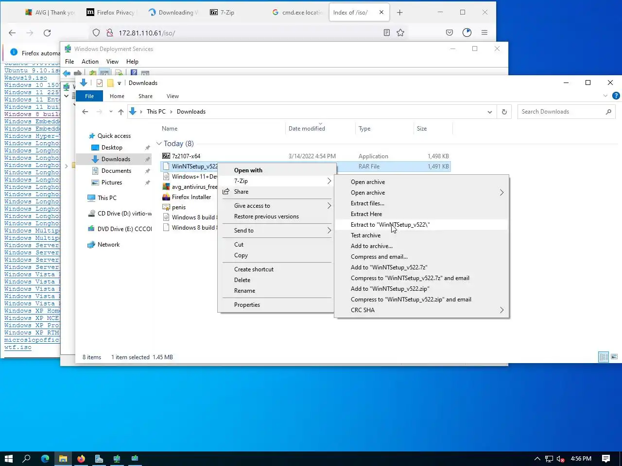The image size is (622, 466).
Task: Switch to Share ribbon tab
Action: (x=145, y=96)
